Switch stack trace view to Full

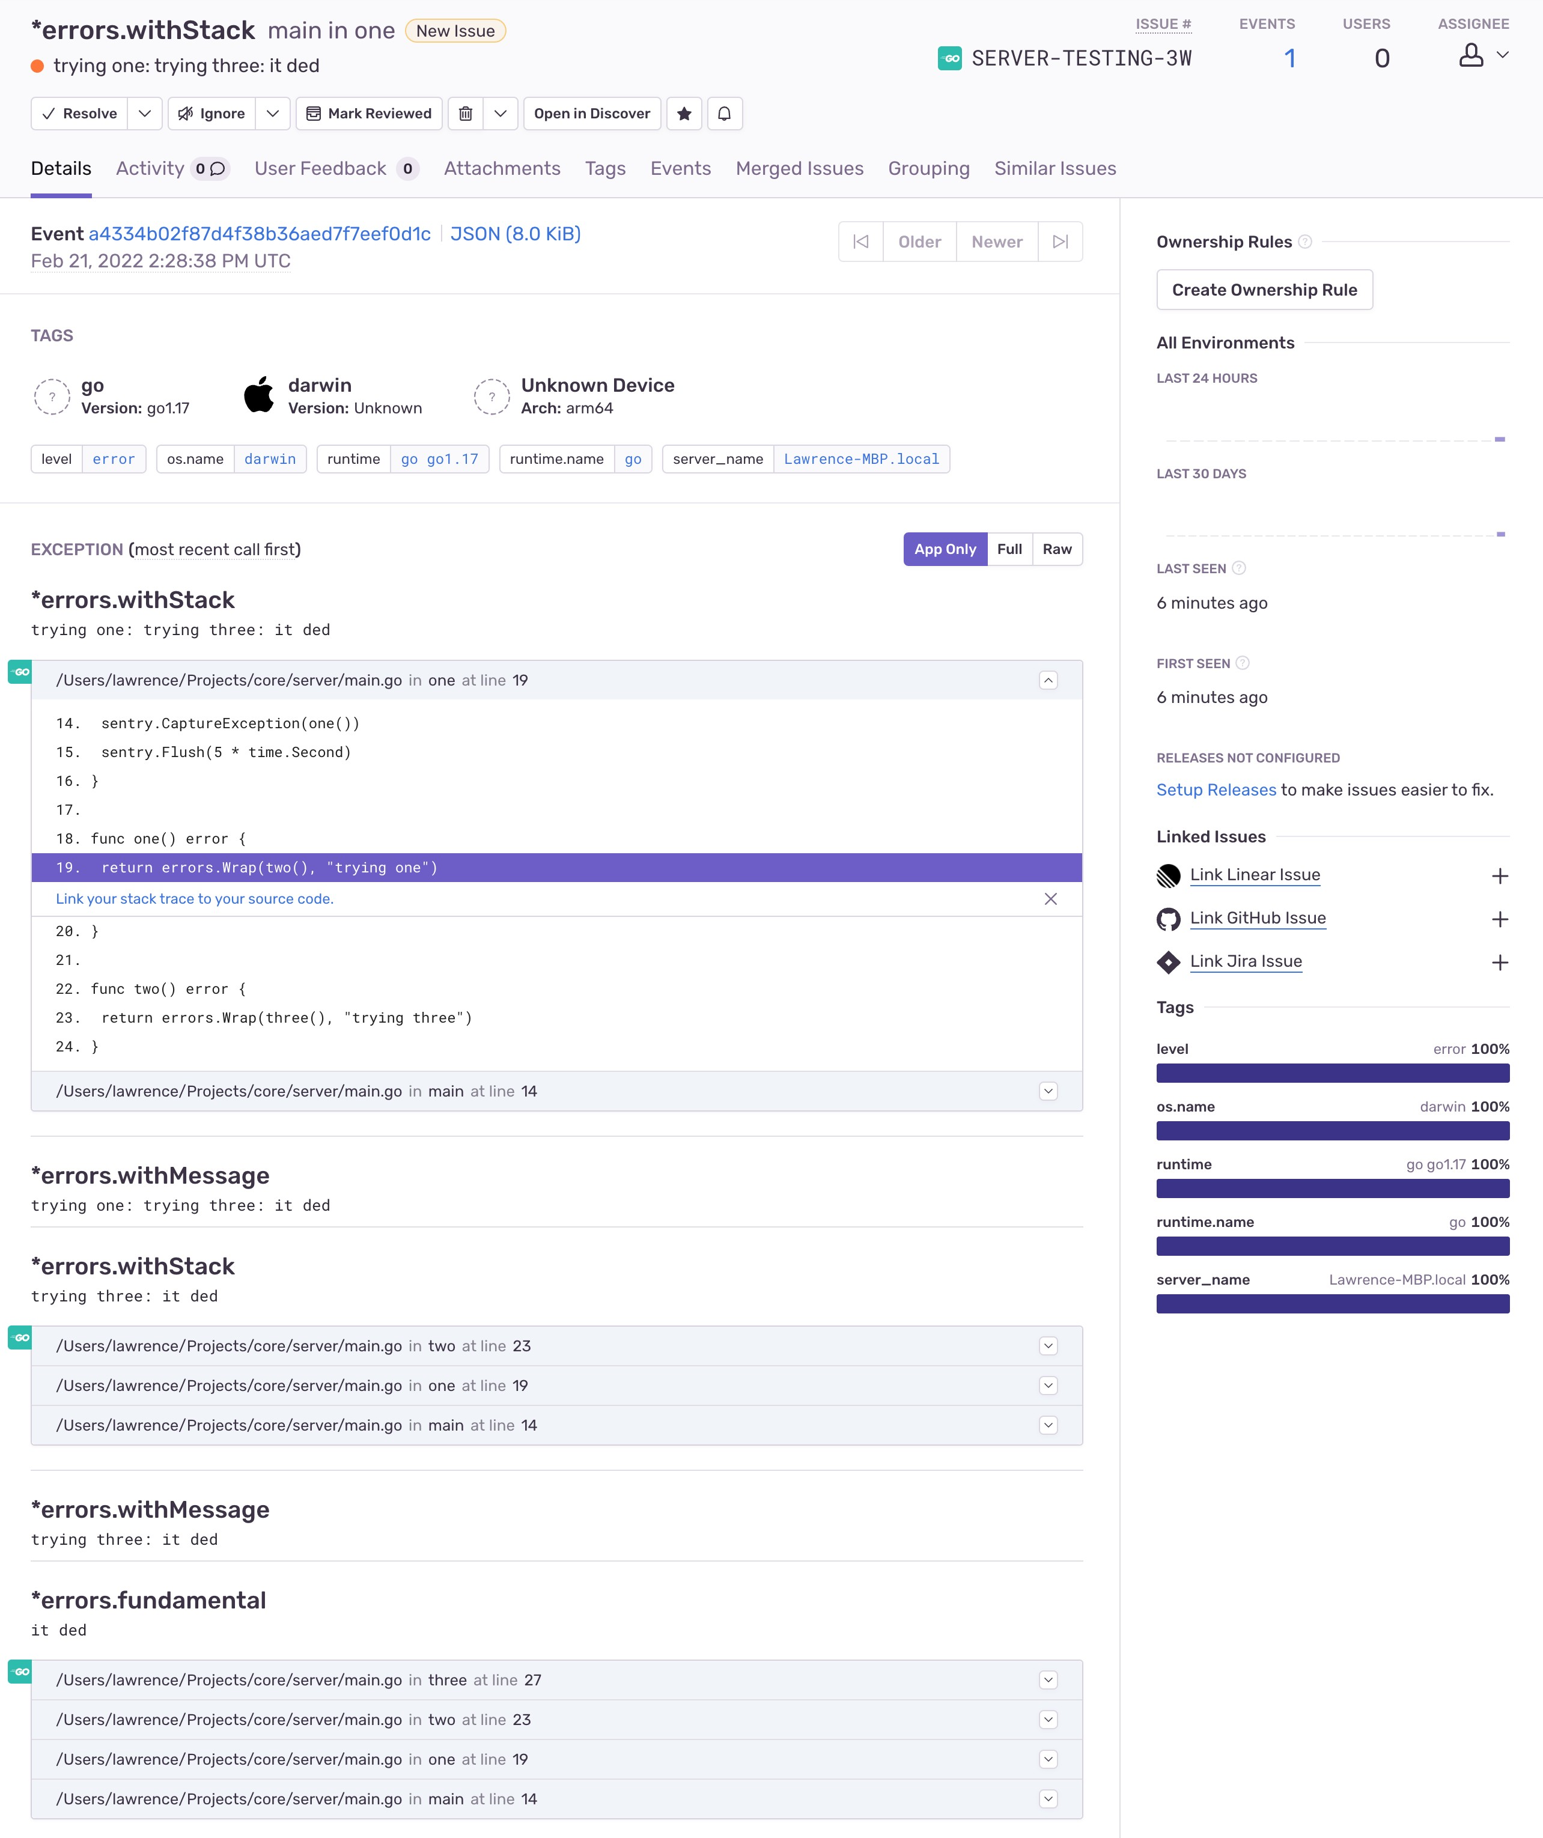(x=1011, y=549)
